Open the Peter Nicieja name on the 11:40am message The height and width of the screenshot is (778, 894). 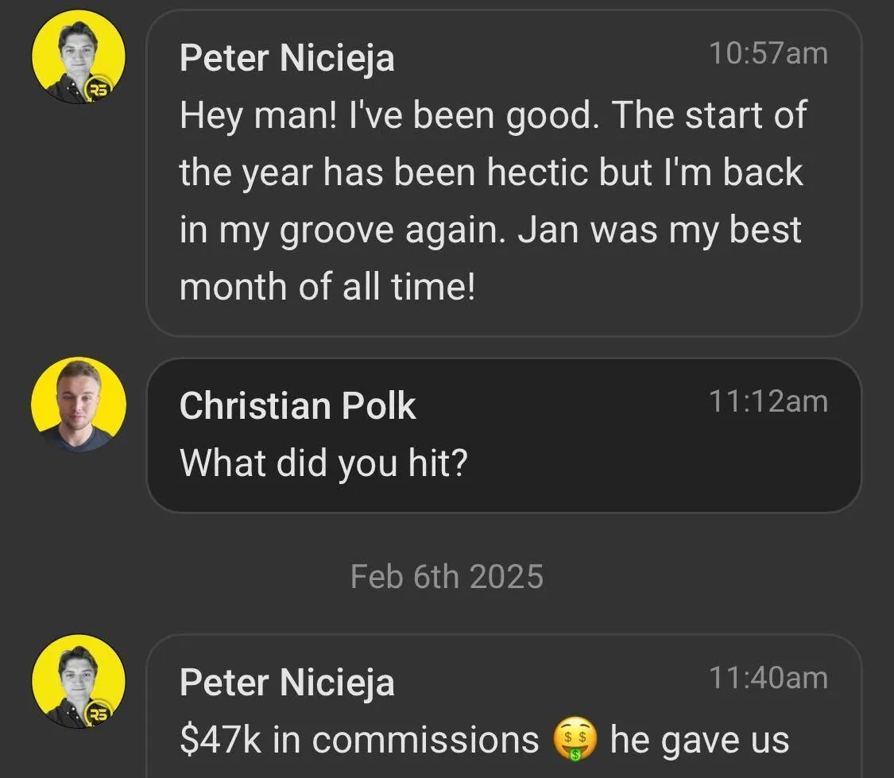[287, 683]
